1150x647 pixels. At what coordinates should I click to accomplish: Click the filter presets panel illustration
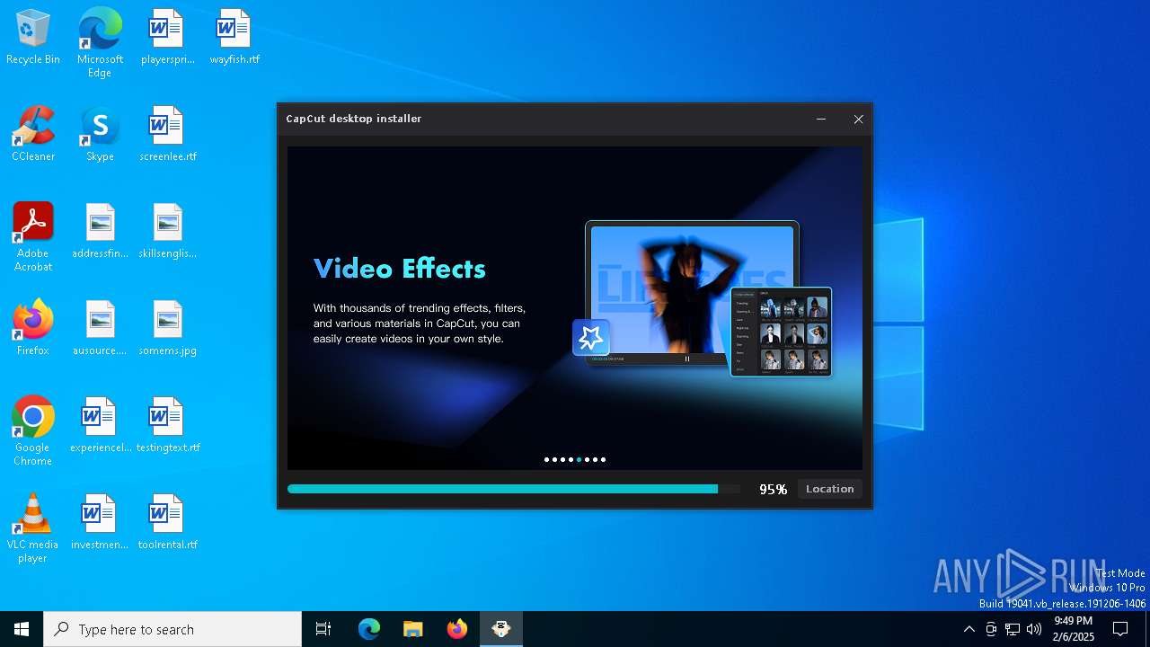tap(781, 332)
